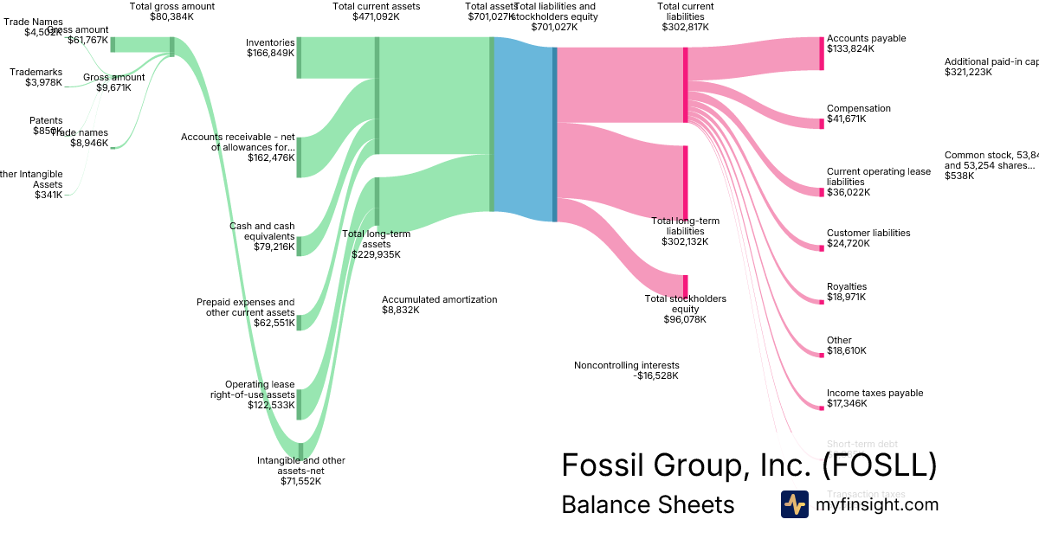Select the Total stockholders equity label
Screen dimensions: 1039x545
click(686, 309)
